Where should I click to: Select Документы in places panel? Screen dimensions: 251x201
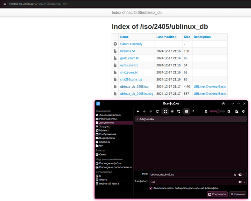[x=114, y=123]
